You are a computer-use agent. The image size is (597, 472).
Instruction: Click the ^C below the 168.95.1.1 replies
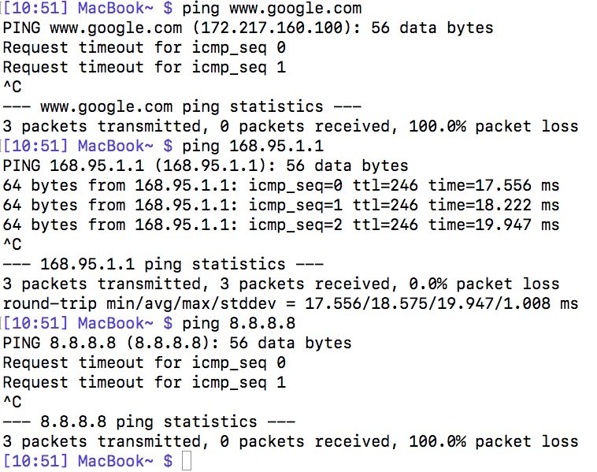pyautogui.click(x=12, y=244)
